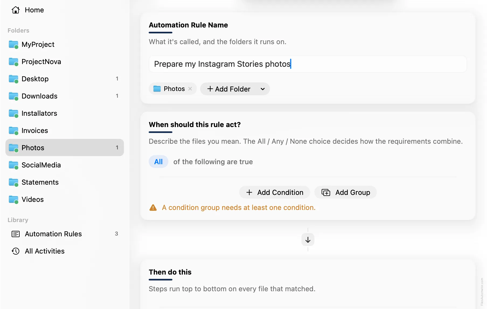
Task: Click the Add Group stacked-plus icon
Action: (x=326, y=192)
